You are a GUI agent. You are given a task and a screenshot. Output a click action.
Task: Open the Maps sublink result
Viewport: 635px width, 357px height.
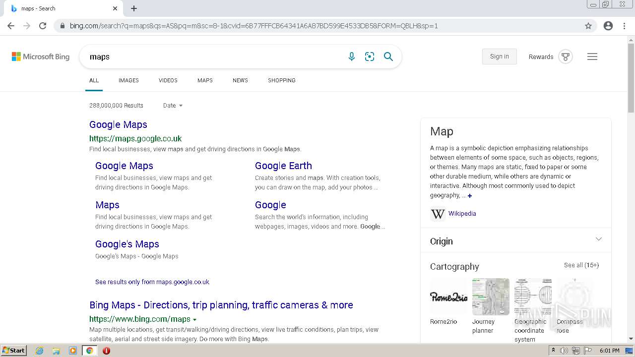(107, 205)
